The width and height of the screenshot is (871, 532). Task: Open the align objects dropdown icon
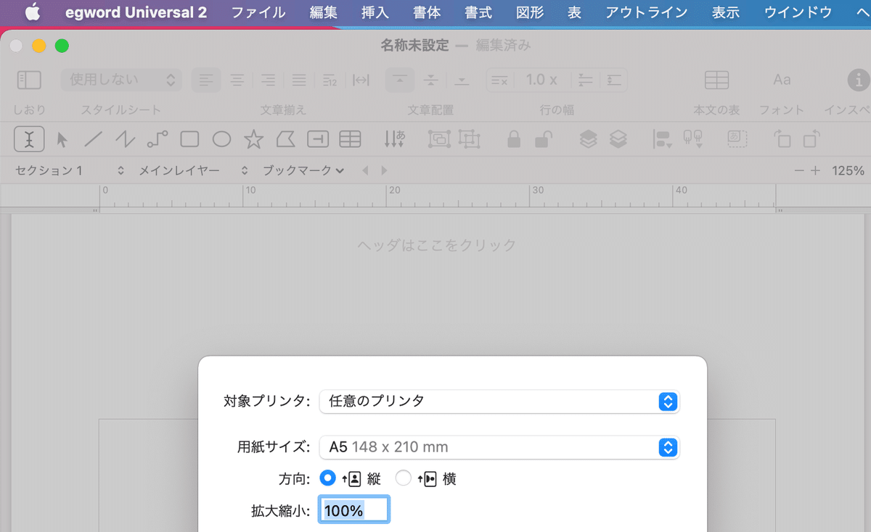tap(663, 138)
